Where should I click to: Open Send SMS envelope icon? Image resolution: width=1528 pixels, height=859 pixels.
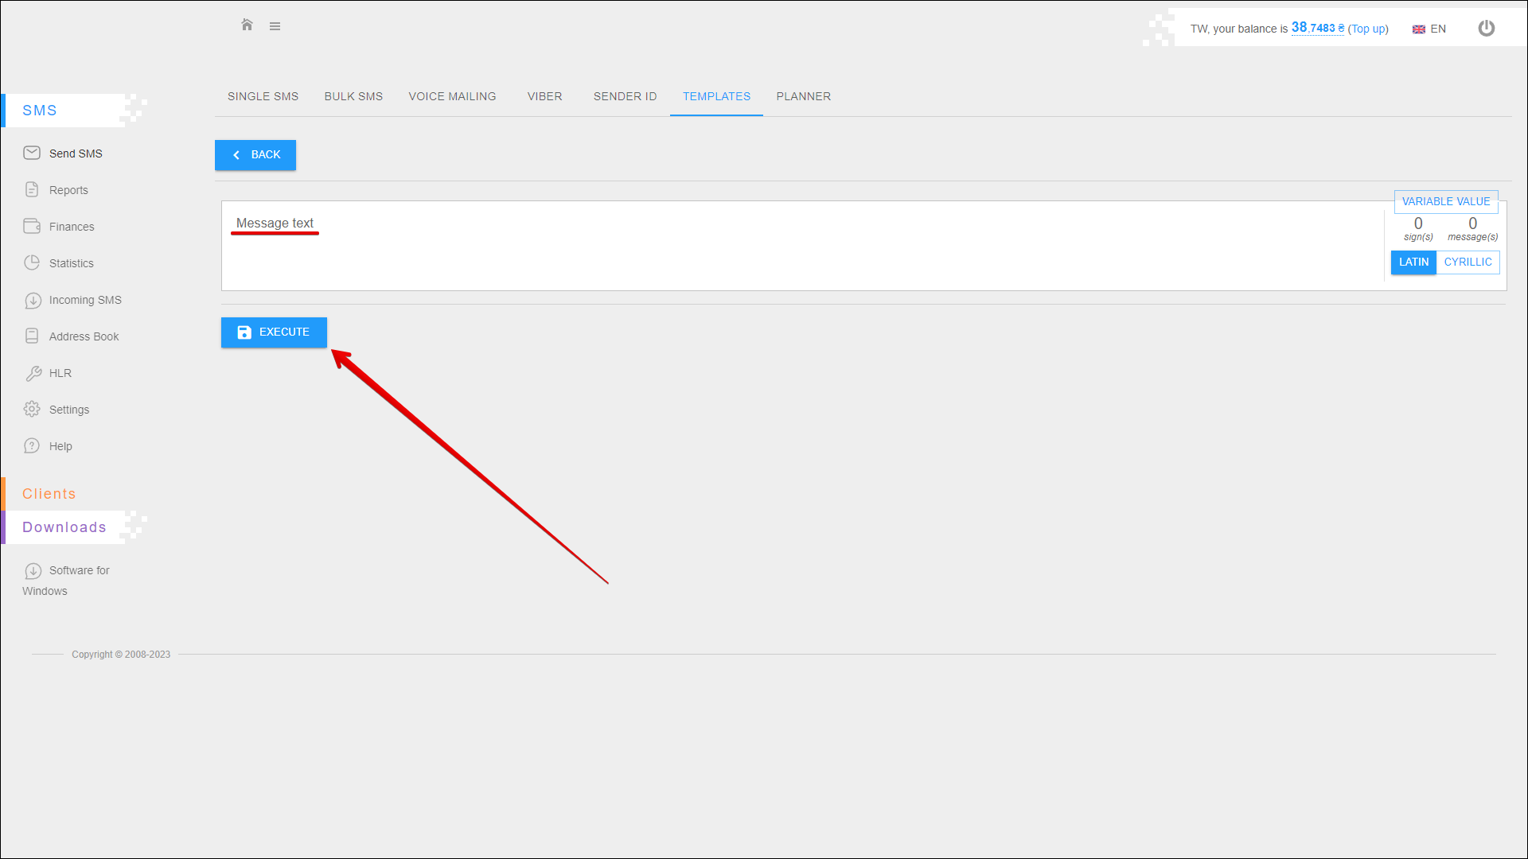(x=32, y=153)
